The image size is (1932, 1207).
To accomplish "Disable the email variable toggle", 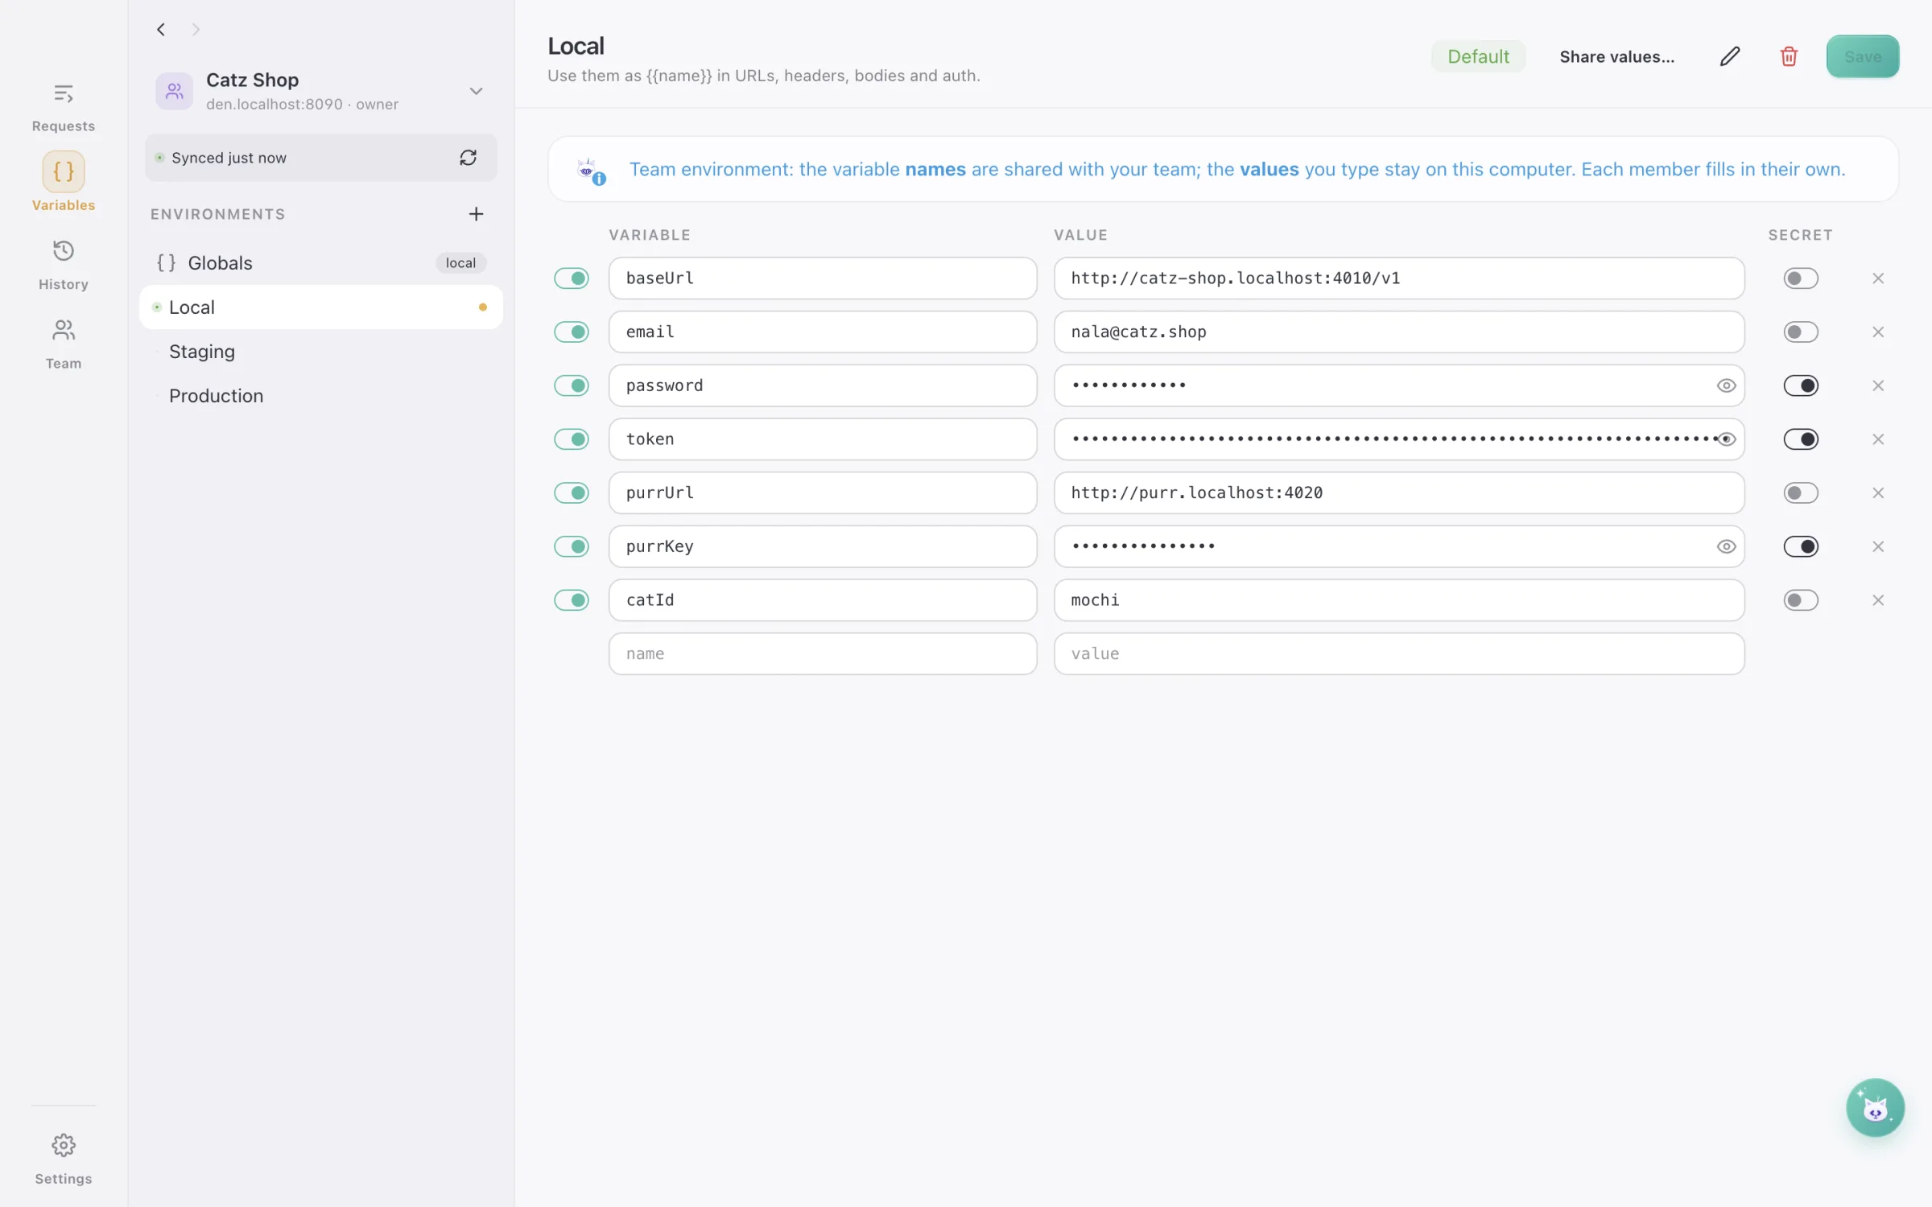I will coord(572,332).
